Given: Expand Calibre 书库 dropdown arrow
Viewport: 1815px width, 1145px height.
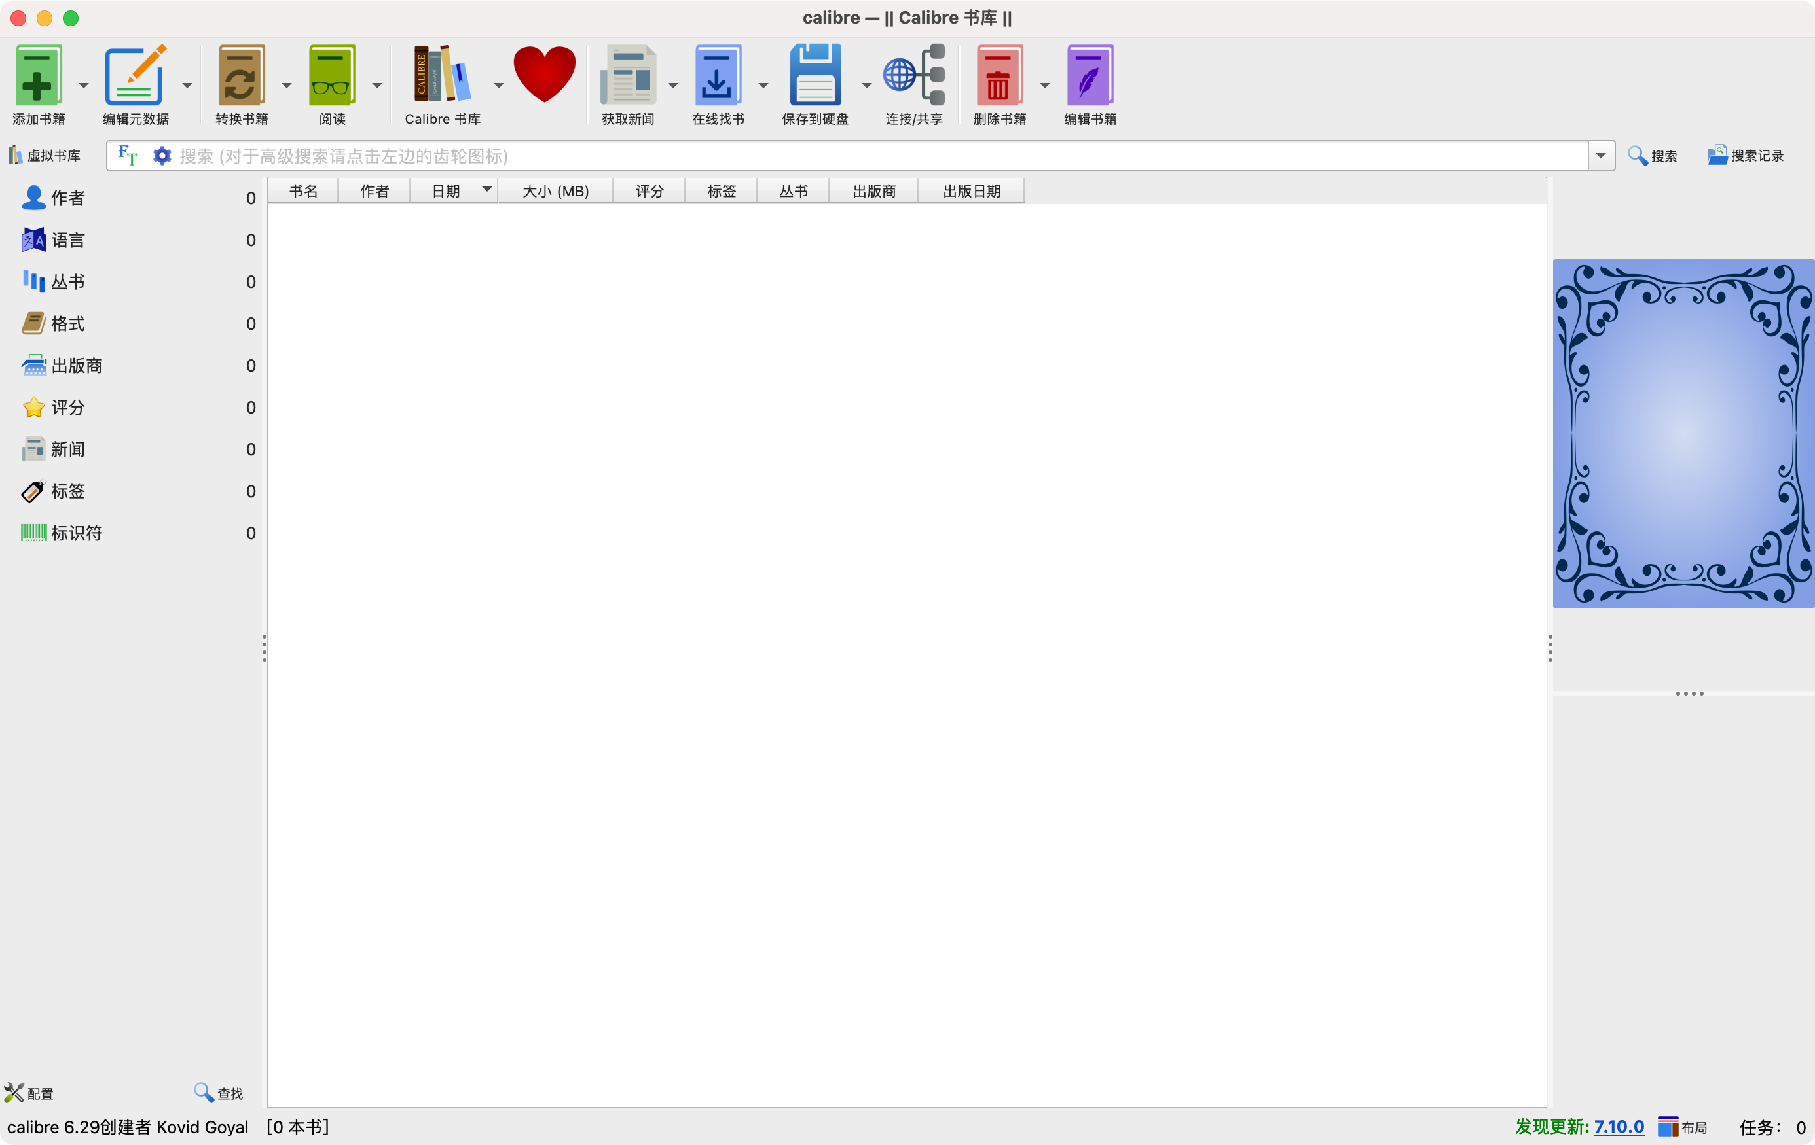Looking at the screenshot, I should (x=499, y=85).
